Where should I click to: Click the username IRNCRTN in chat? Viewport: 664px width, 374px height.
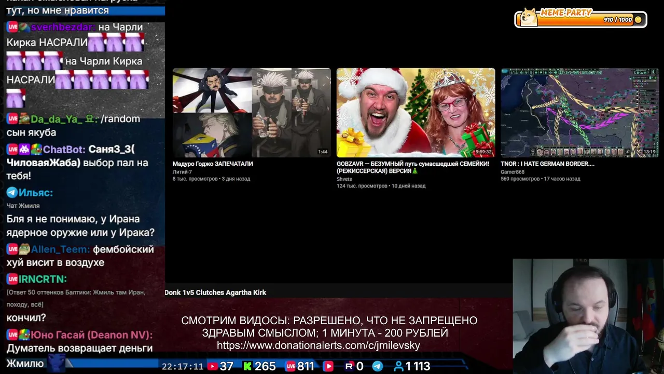pos(43,279)
